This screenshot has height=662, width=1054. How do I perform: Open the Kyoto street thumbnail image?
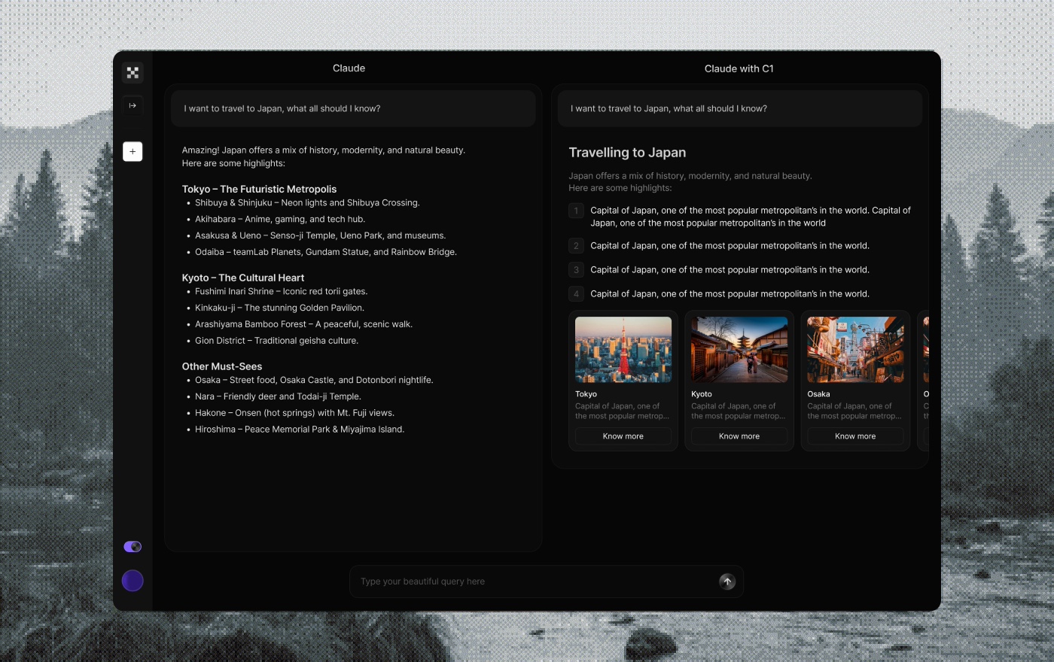pos(739,350)
